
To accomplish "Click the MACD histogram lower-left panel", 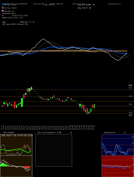I will [x=16, y=166].
